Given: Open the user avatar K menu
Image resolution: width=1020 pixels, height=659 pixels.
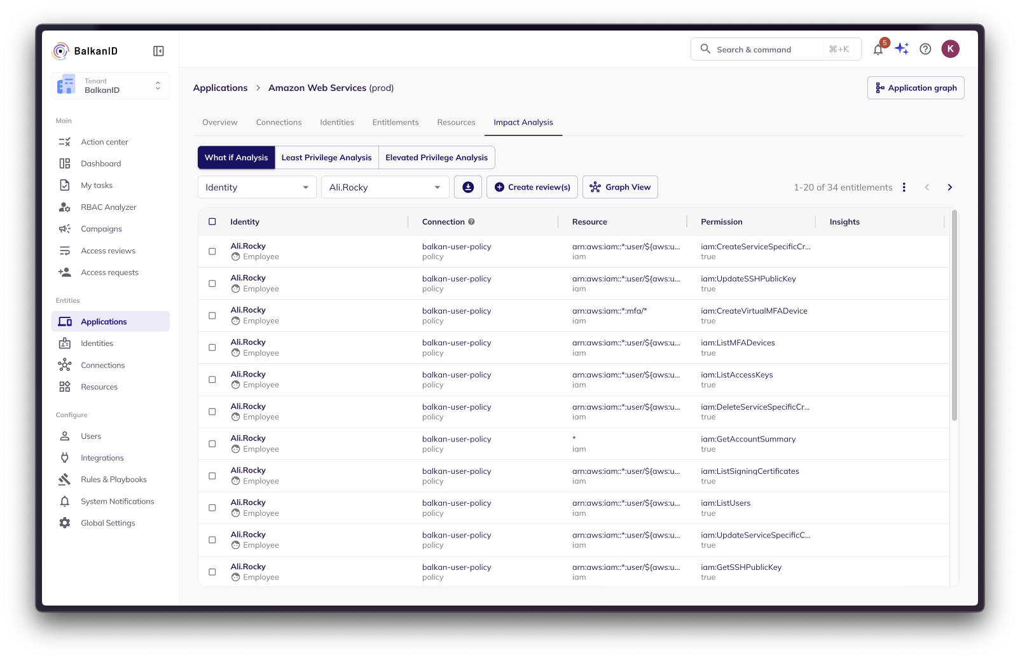Looking at the screenshot, I should point(950,49).
